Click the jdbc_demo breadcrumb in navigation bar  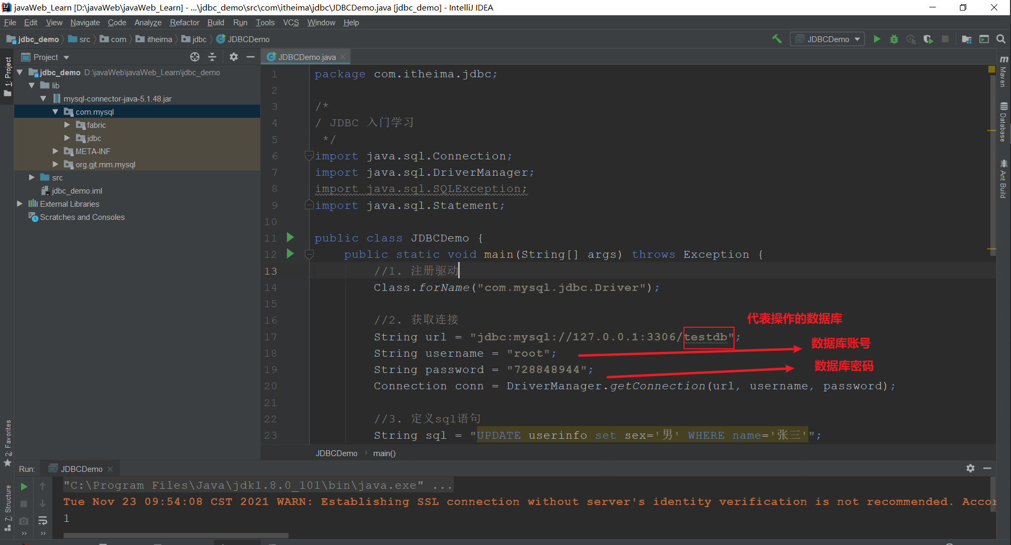coord(33,39)
